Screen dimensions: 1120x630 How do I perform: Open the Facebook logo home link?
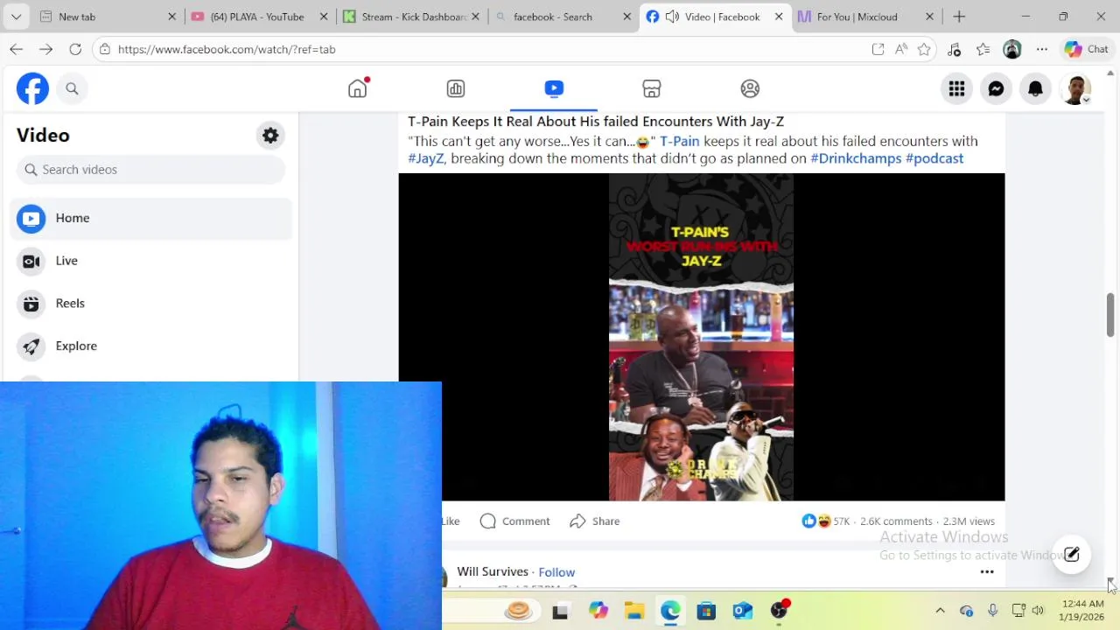pyautogui.click(x=32, y=88)
